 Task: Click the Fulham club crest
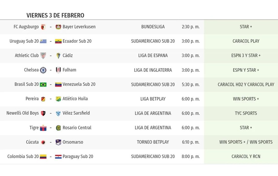[x=58, y=70]
